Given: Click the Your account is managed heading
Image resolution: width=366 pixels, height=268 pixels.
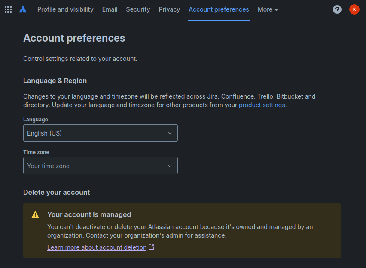Looking at the screenshot, I should (89, 214).
